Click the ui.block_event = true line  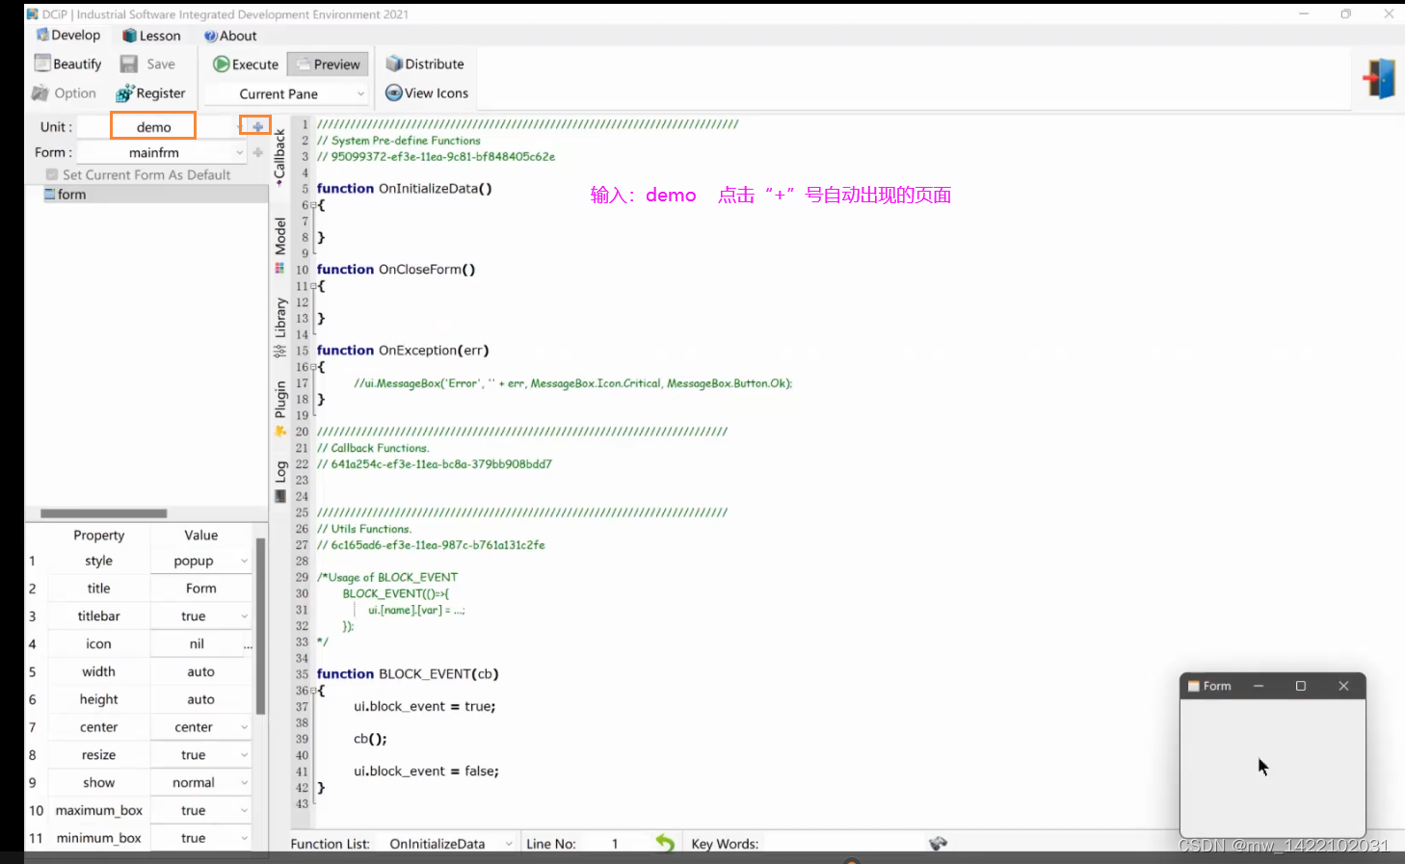click(424, 707)
